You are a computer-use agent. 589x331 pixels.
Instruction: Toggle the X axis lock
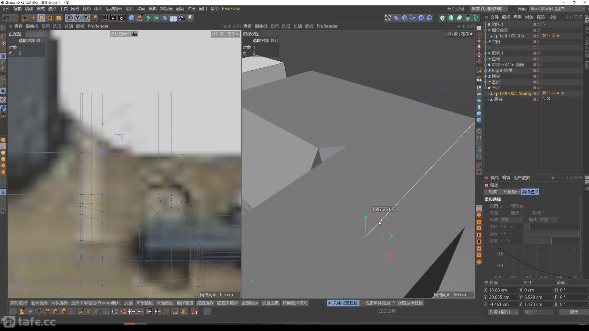69,18
